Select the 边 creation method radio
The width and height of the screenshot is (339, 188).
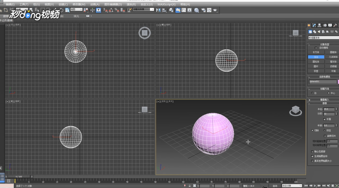[x=312, y=93]
